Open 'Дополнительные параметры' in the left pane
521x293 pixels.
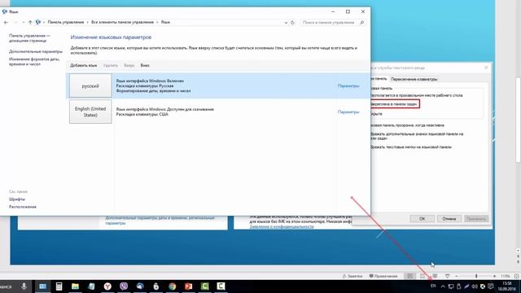pyautogui.click(x=36, y=51)
